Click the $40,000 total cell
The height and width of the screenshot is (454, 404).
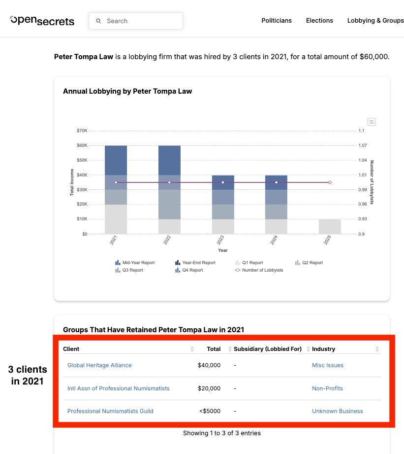pos(209,365)
